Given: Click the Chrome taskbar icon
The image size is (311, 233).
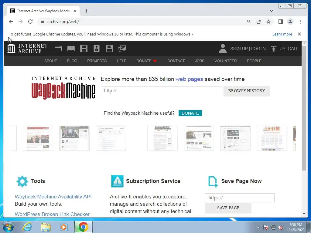Looking at the screenshot, I should pyautogui.click(x=83, y=227).
